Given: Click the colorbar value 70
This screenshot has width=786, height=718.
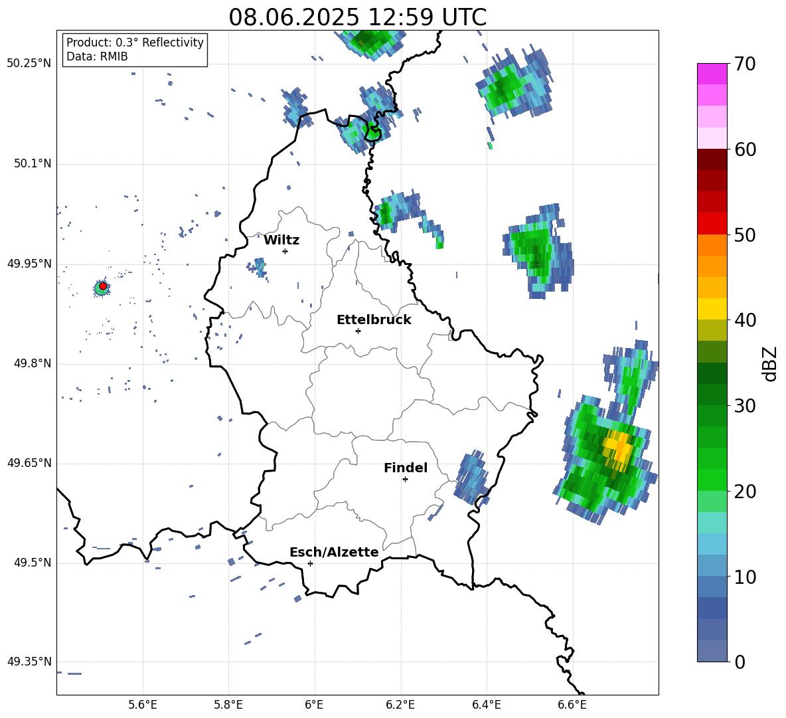Looking at the screenshot, I should [745, 64].
